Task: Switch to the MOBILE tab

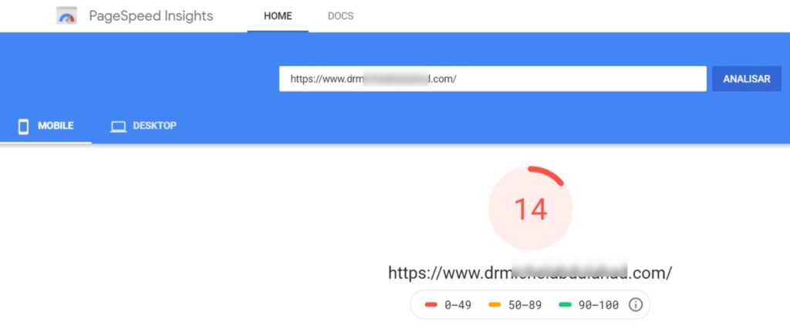Action: [46, 126]
